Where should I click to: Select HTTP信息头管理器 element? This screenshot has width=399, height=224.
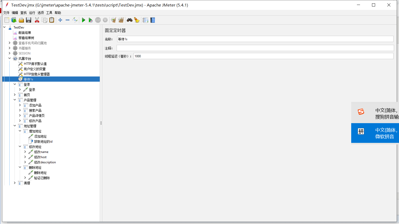(37, 74)
